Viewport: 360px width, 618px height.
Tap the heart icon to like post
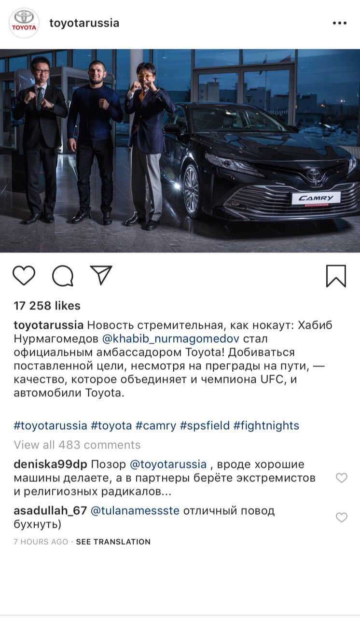click(24, 276)
